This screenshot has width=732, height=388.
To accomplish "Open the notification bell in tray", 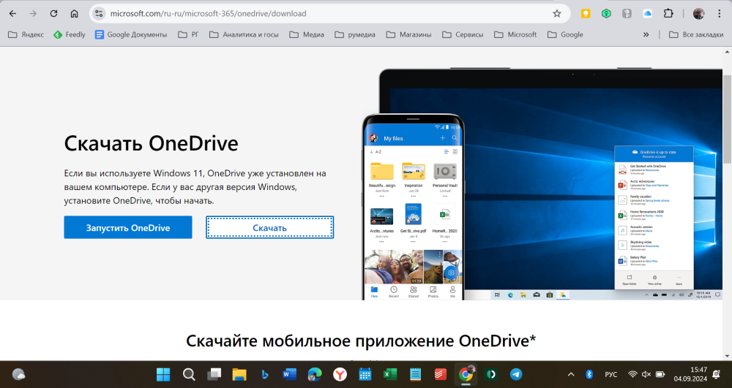I will pos(717,374).
